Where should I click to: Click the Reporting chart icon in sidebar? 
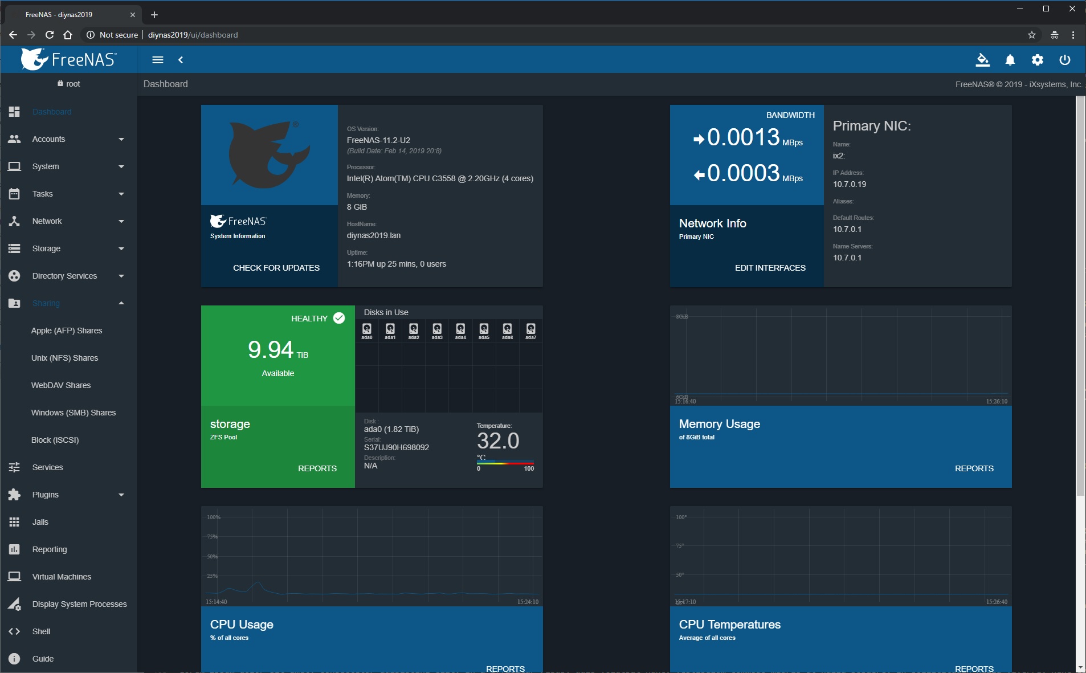[14, 549]
